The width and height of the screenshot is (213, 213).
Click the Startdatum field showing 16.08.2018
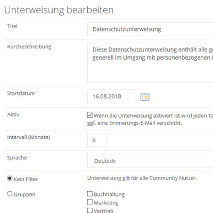[x=111, y=96]
